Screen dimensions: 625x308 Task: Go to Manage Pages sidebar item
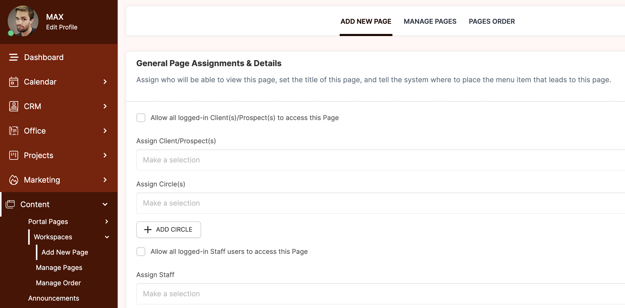(59, 268)
